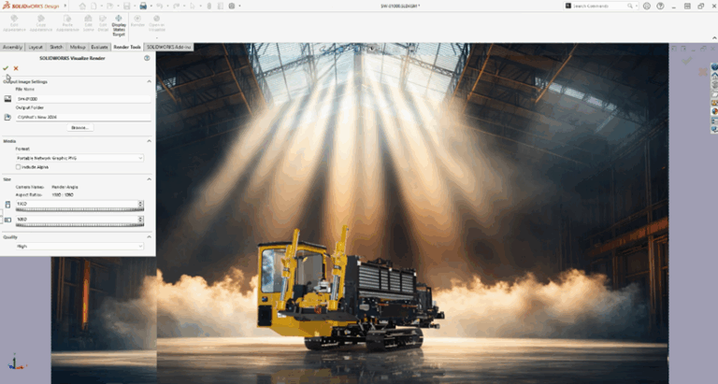Open the dropdown arrow next to Print icon
The height and width of the screenshot is (384, 718).
click(x=151, y=6)
